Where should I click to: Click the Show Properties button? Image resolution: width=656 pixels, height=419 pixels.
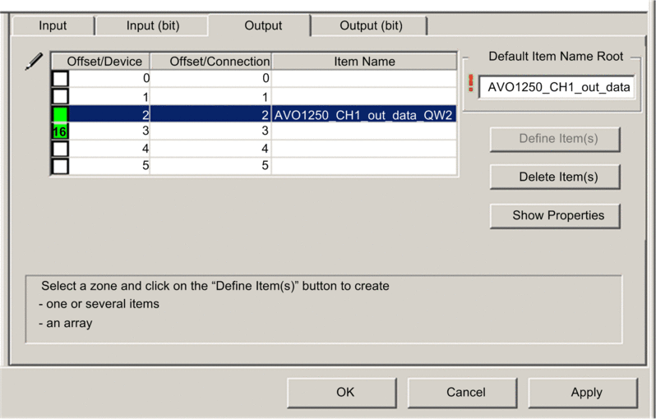pos(557,215)
